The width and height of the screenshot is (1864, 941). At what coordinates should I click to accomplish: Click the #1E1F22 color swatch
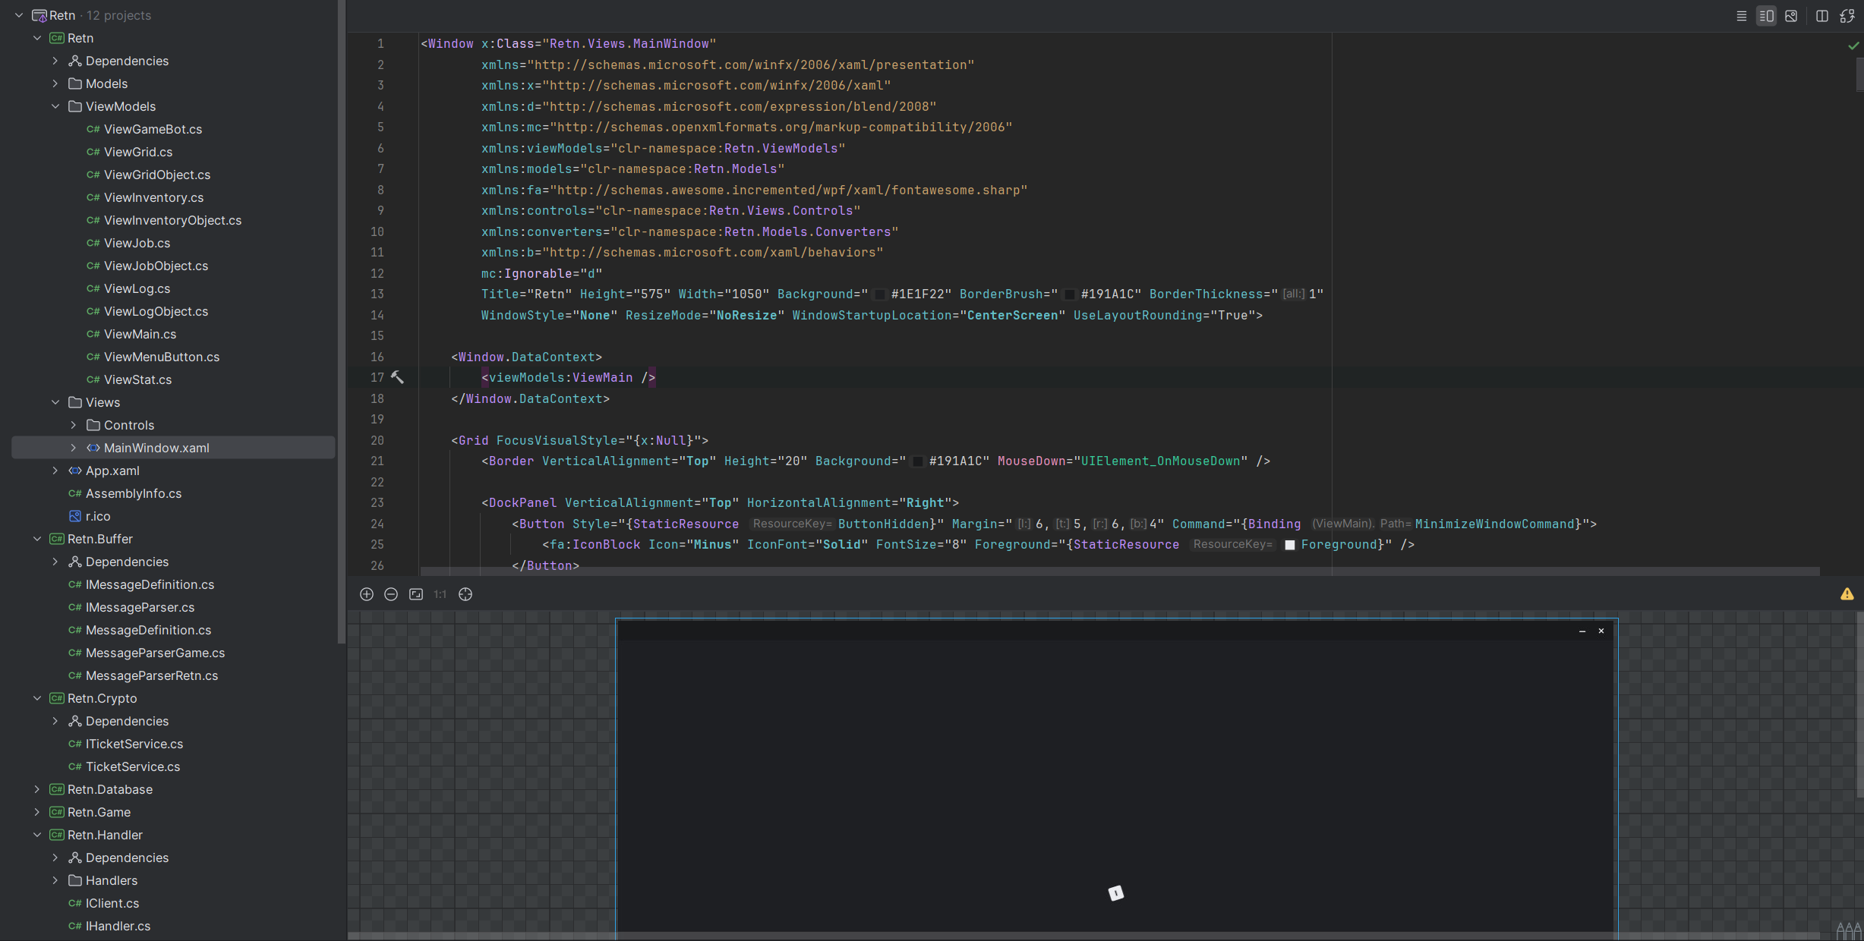pyautogui.click(x=879, y=294)
